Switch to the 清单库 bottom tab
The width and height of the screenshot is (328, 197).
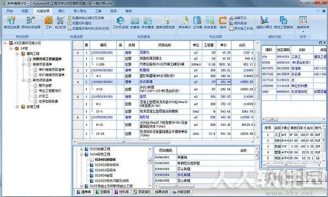point(84,192)
